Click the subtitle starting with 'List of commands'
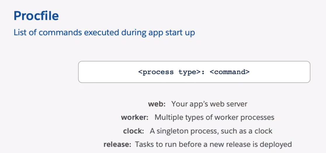 pos(104,32)
